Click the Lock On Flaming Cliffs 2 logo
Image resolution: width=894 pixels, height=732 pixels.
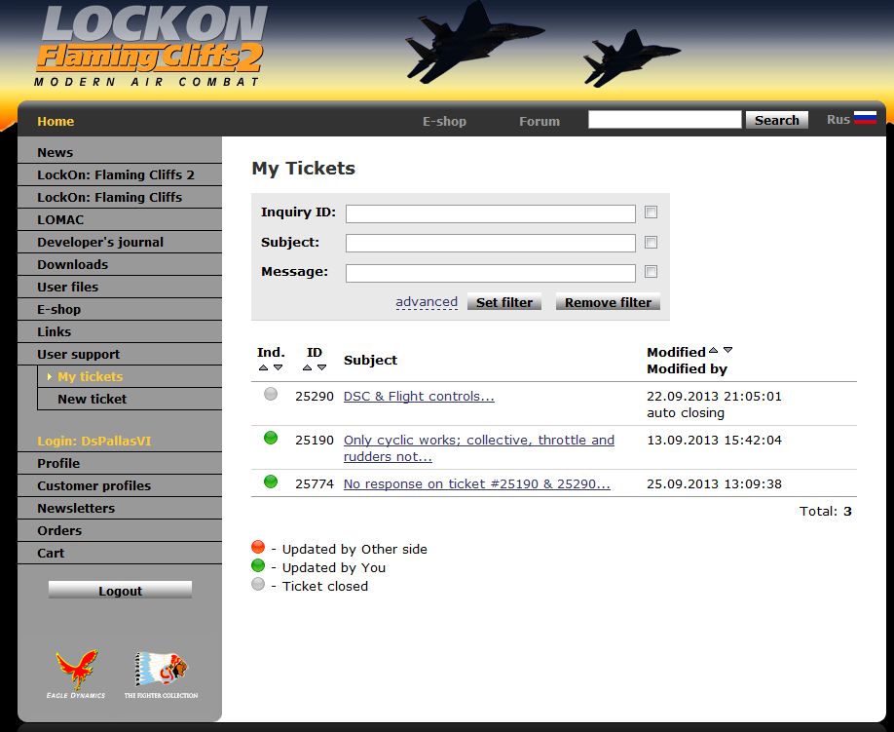click(151, 46)
